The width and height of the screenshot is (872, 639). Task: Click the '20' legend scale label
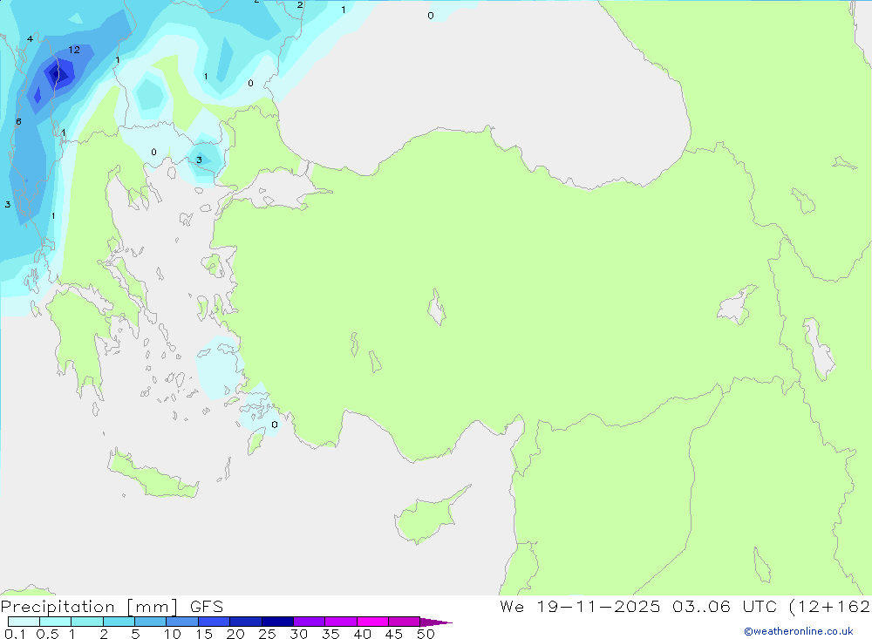[235, 634]
